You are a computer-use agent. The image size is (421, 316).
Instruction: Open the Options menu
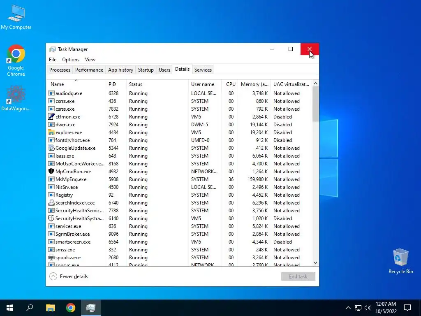pyautogui.click(x=71, y=60)
